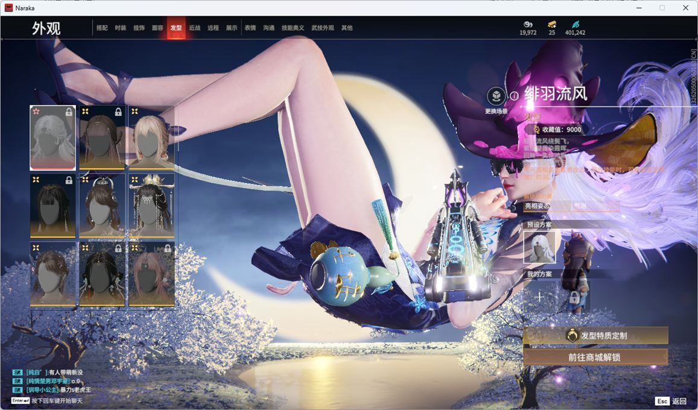The width and height of the screenshot is (698, 410).
Task: Switch to the 时装 tab
Action: tap(121, 28)
